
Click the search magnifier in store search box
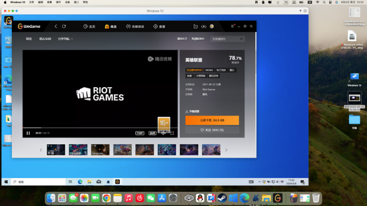[x=241, y=39]
